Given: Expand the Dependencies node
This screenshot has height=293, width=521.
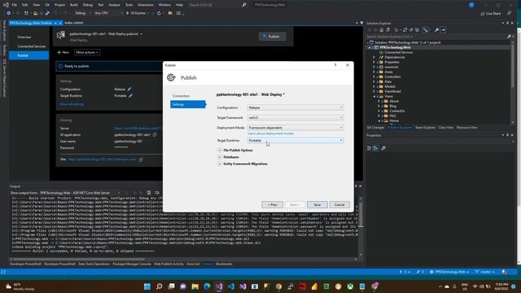Looking at the screenshot, I should click(x=374, y=58).
